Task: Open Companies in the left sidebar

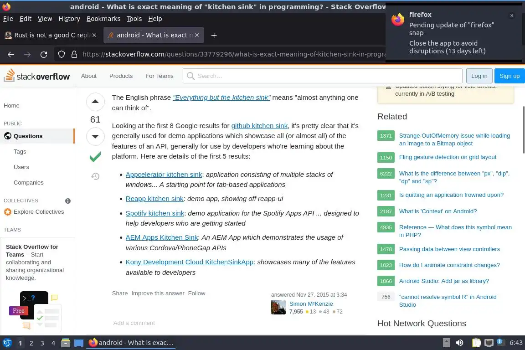Action: [x=28, y=183]
